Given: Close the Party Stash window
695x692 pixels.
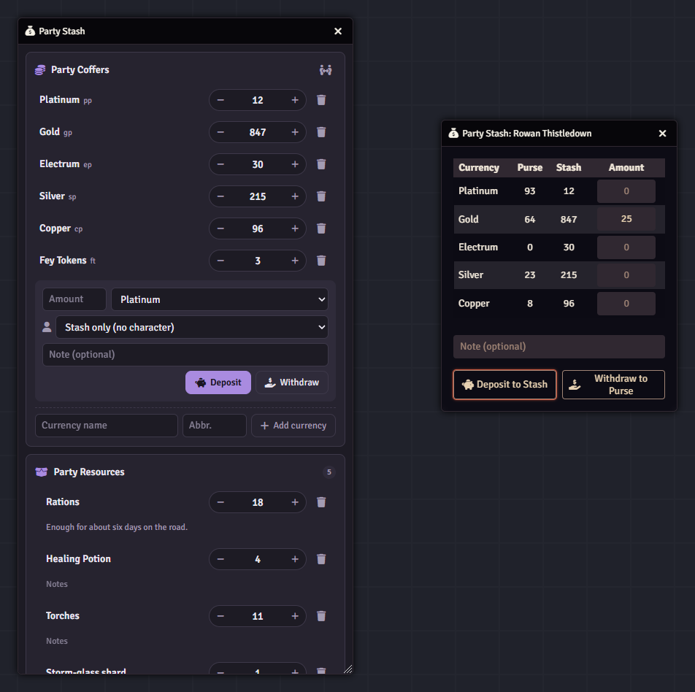Looking at the screenshot, I should coord(338,31).
